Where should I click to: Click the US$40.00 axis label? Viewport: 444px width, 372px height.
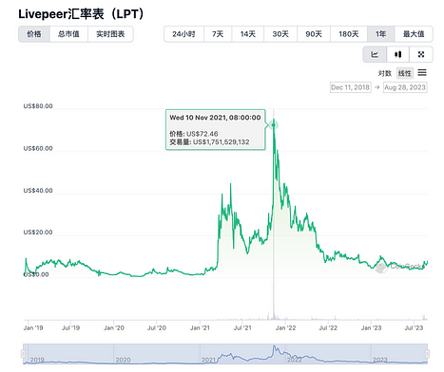coord(38,191)
